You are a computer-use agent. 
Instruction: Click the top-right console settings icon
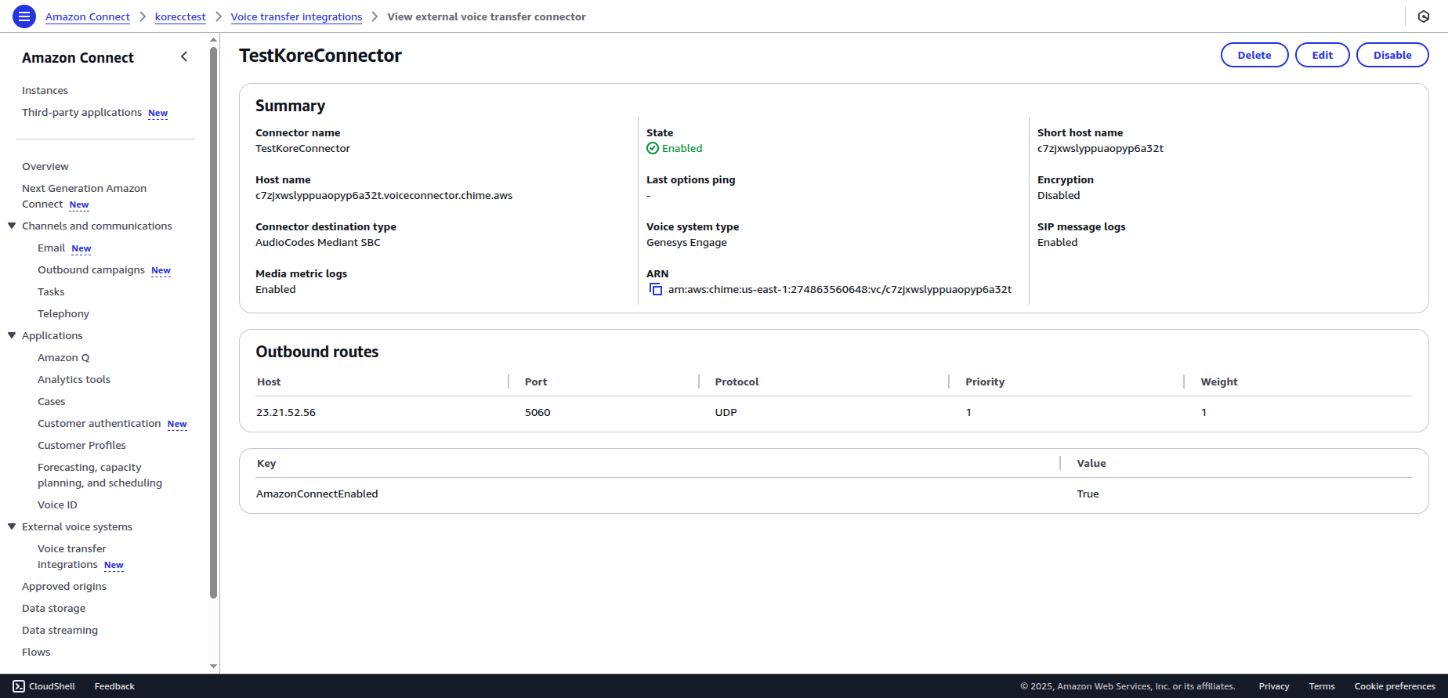[x=1424, y=16]
